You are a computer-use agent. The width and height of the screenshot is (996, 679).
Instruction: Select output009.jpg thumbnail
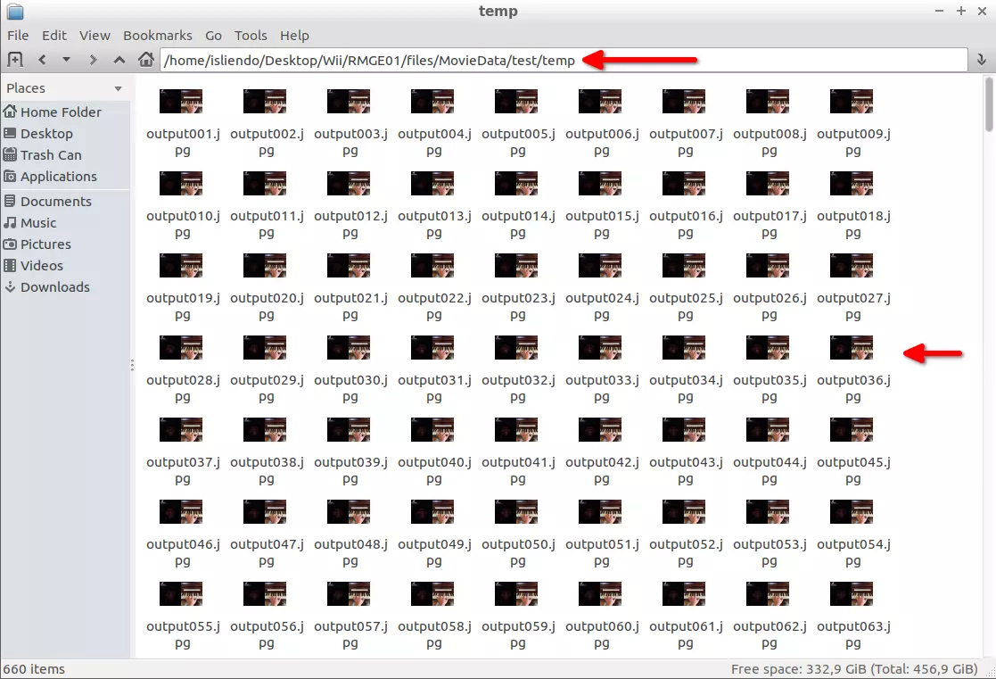[x=852, y=101]
